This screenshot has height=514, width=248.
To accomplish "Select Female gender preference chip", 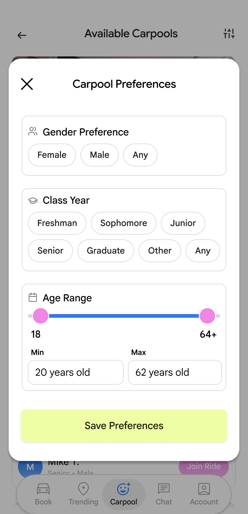I will point(52,155).
